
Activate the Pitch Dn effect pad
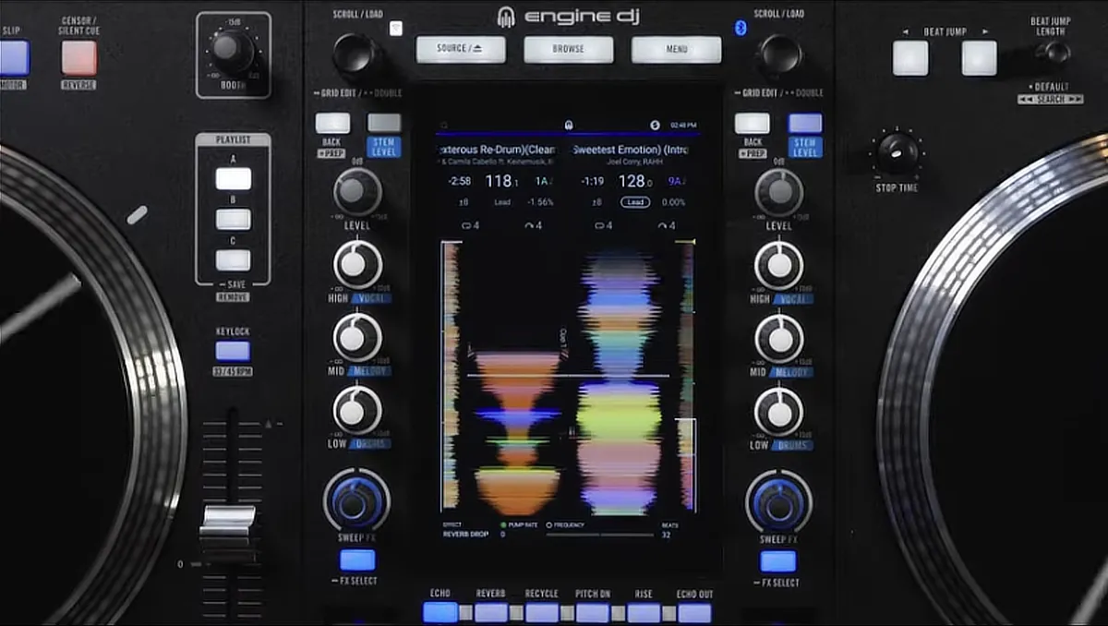click(592, 612)
